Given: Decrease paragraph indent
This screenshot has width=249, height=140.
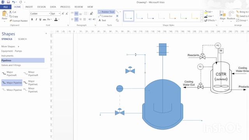Looking at the screenshot, I should tap(90, 19).
